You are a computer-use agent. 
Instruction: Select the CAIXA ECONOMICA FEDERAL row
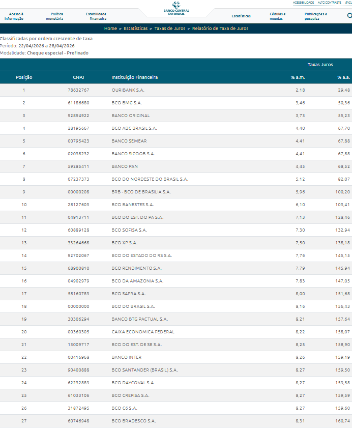click(x=176, y=332)
